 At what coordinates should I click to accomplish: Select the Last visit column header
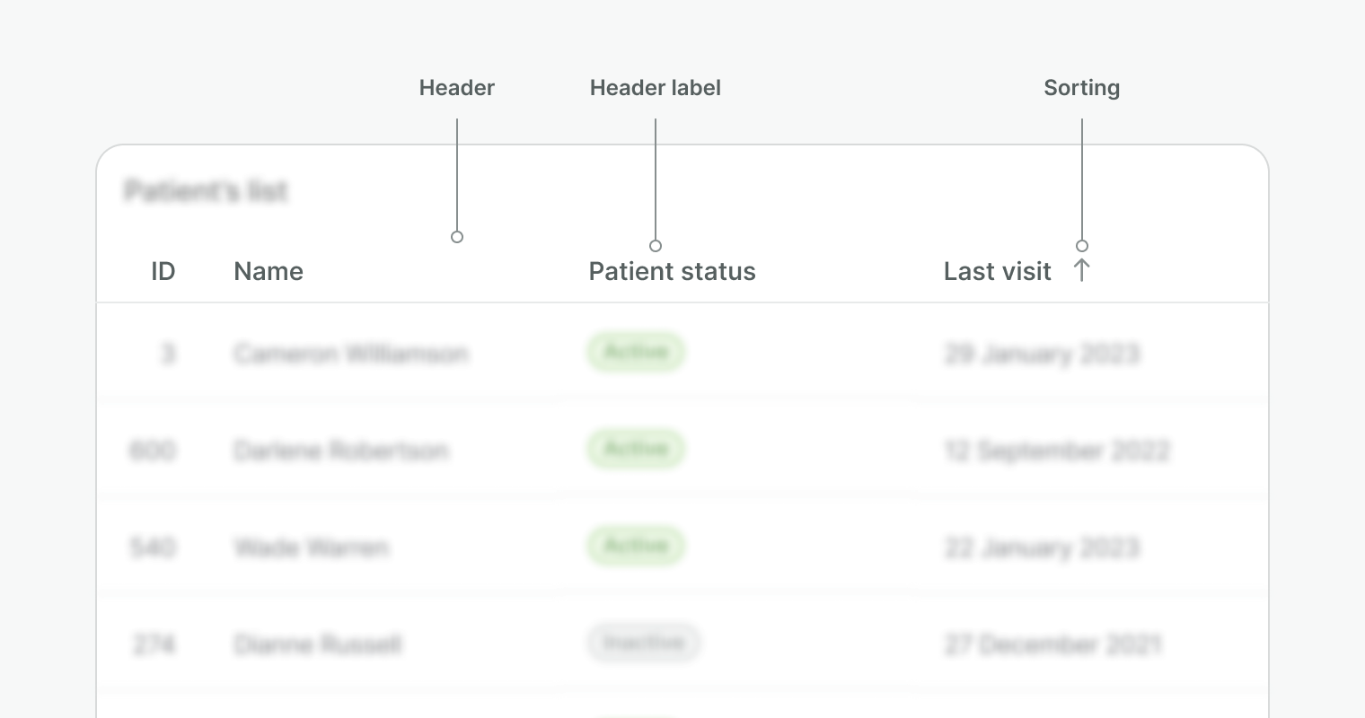pos(997,271)
